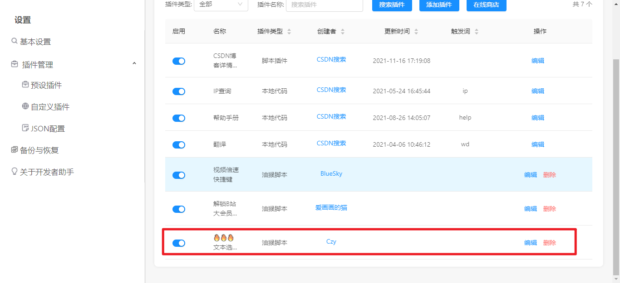Open 备份与恢复 in the sidebar

tap(39, 150)
